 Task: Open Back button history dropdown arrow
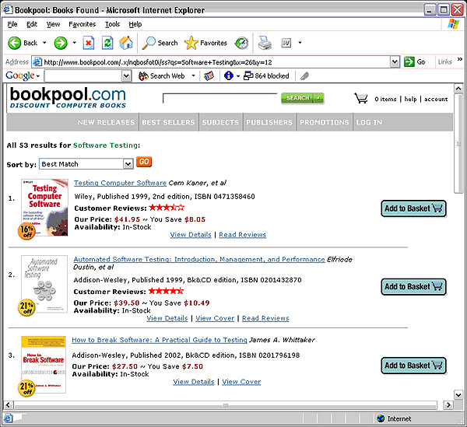(x=44, y=43)
